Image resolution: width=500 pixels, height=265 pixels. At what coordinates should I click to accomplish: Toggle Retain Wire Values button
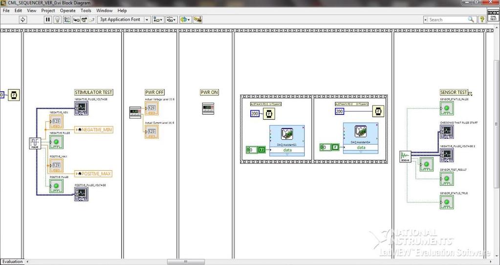pyautogui.click(x=66, y=20)
